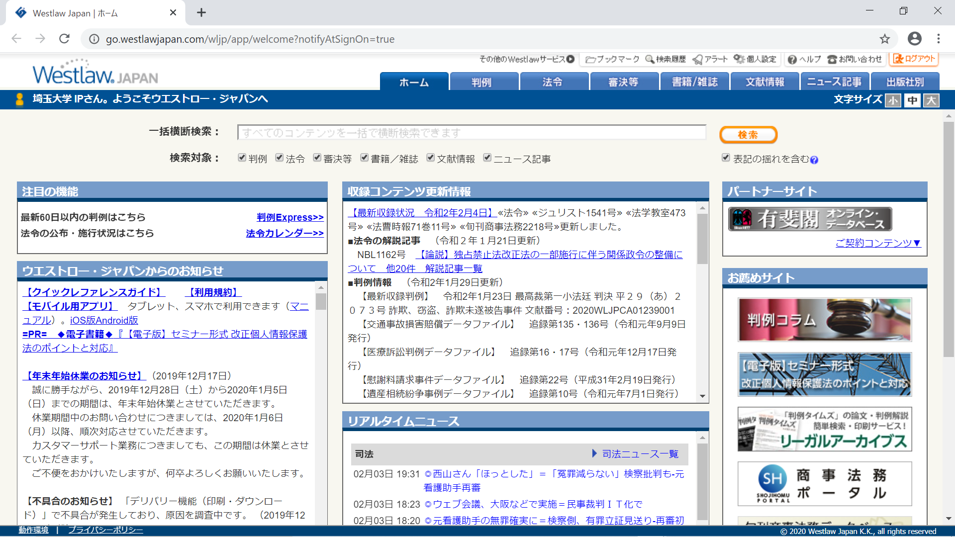Open モバイル用アプリ link
This screenshot has height=537, width=955.
[70, 306]
